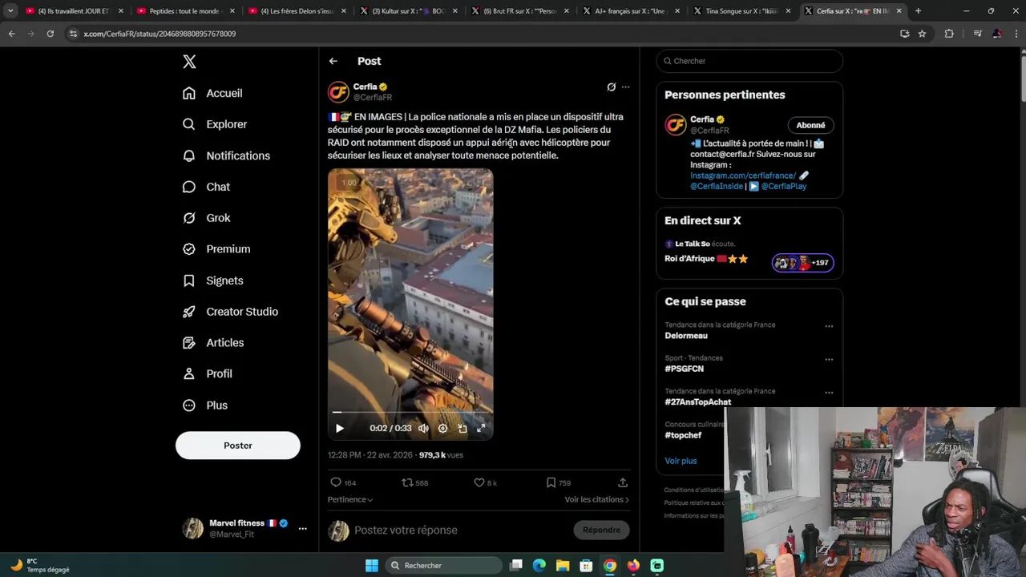This screenshot has height=577, width=1026.
Task: Click the Poster button
Action: (x=238, y=446)
